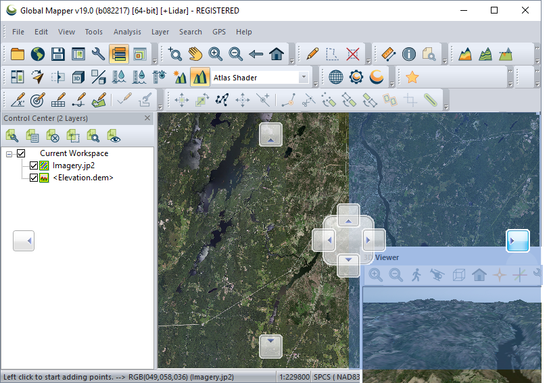Close the Control Center panel
This screenshot has height=383, width=551.
point(148,118)
